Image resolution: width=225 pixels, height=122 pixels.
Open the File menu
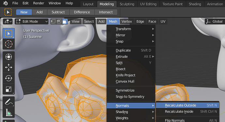tap(15, 3)
